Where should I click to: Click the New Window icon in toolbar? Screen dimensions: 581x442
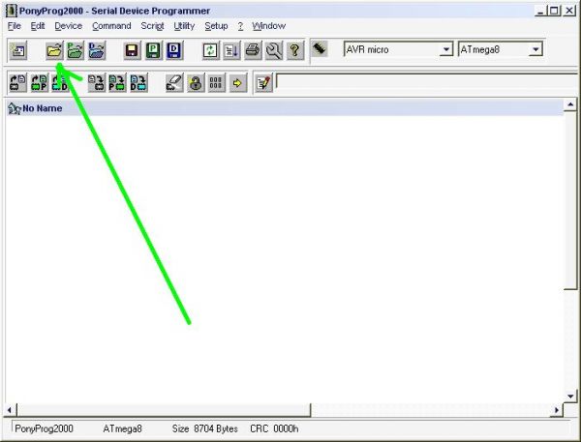coord(17,50)
